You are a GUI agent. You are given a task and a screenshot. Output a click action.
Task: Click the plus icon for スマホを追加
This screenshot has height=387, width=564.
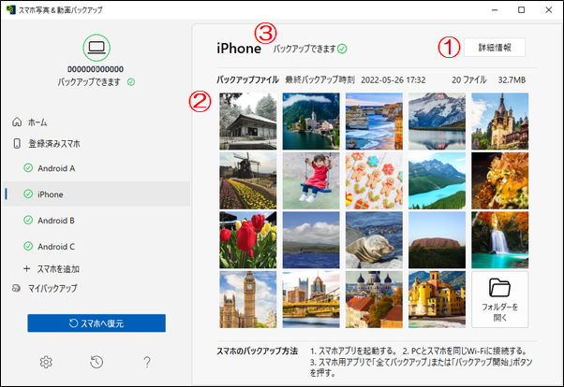pos(26,268)
